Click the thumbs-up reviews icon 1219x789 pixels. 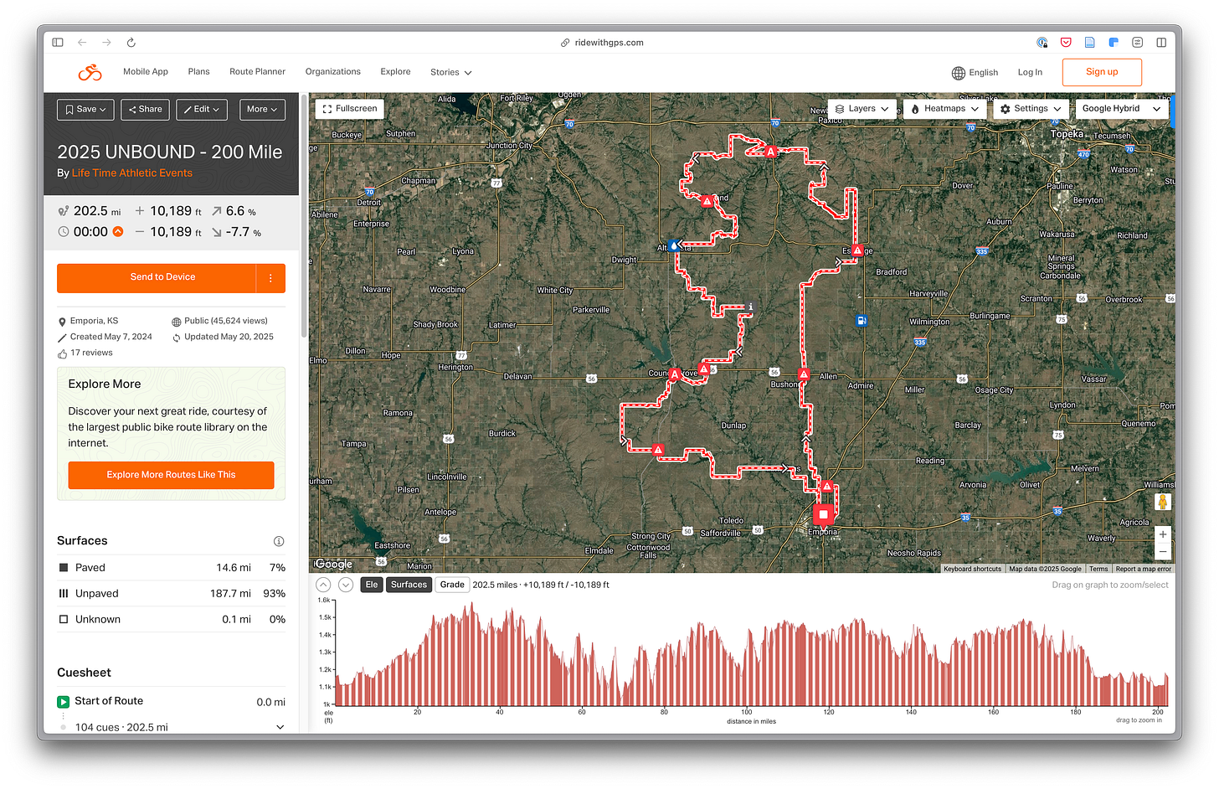click(63, 353)
